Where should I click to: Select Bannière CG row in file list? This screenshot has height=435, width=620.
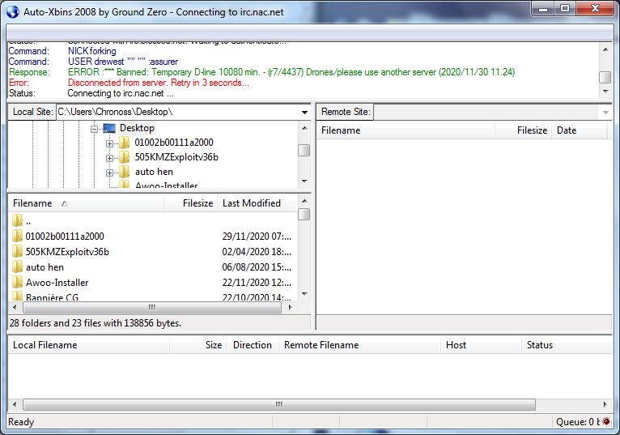tap(153, 296)
